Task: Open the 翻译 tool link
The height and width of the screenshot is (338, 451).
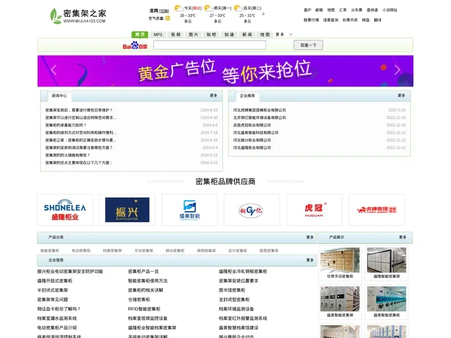Action: [378, 20]
